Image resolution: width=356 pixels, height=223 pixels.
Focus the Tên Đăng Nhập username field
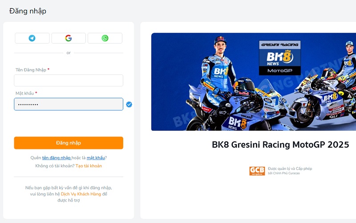[x=69, y=81]
